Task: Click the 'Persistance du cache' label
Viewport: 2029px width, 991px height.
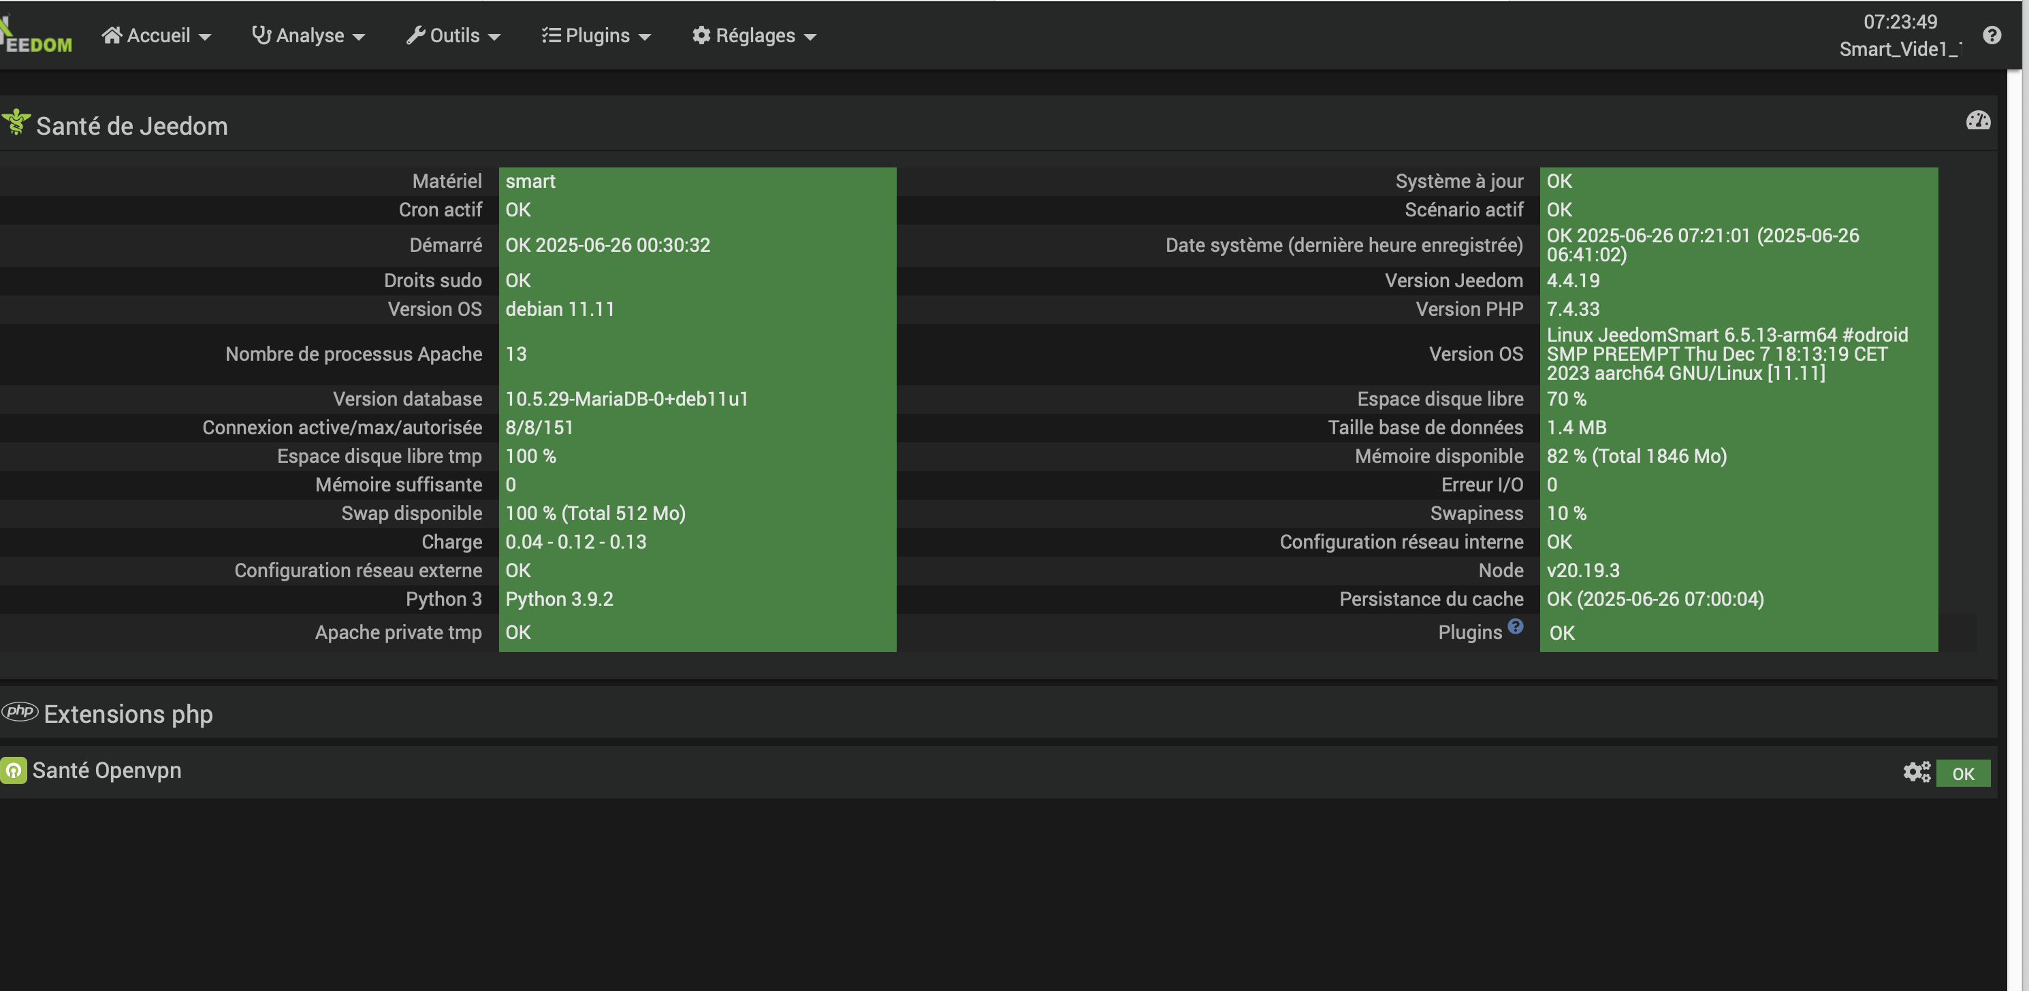Action: [x=1432, y=599]
